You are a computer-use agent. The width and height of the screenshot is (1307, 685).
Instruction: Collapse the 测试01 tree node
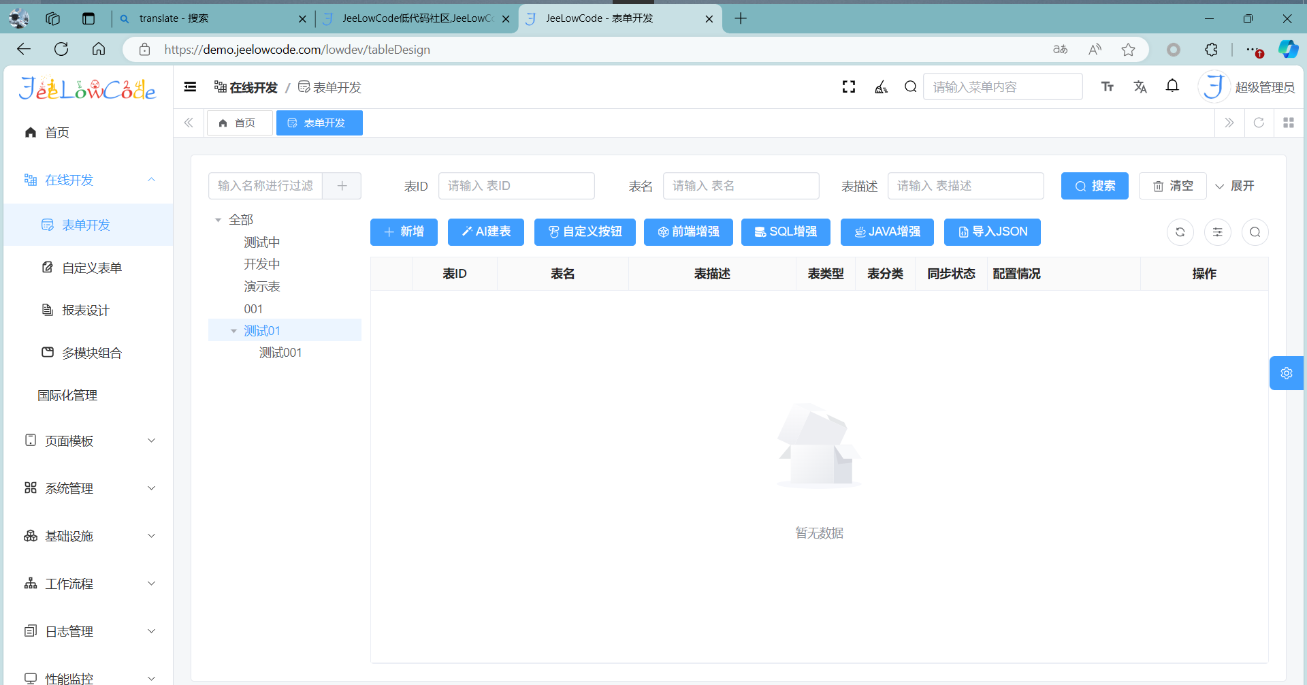233,331
